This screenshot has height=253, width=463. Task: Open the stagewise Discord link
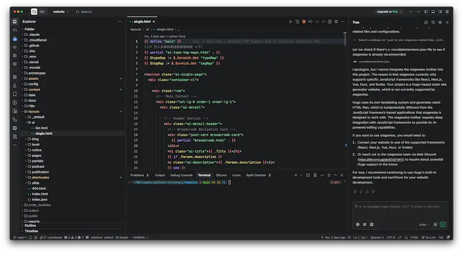pyautogui.click(x=381, y=159)
